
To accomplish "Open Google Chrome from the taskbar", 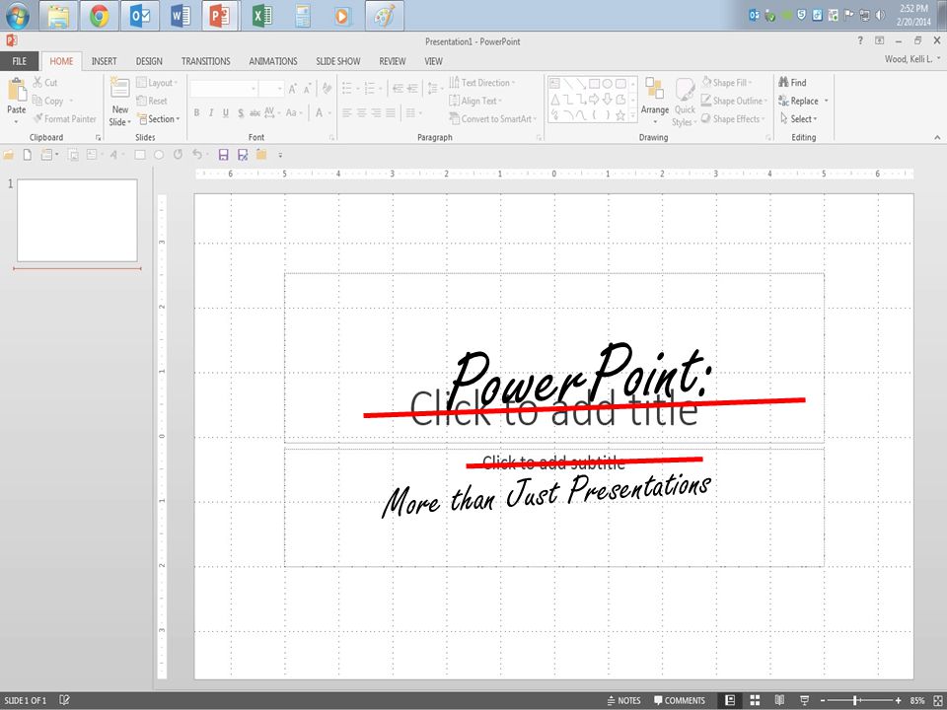I will pyautogui.click(x=99, y=16).
